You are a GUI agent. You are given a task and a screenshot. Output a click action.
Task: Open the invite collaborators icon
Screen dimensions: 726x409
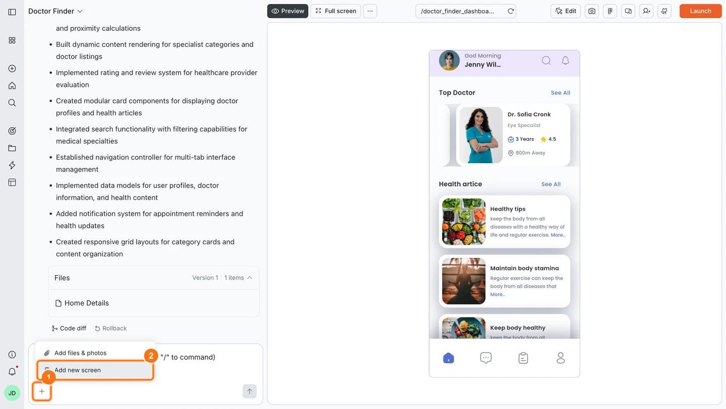click(646, 11)
